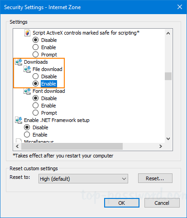Click the Reset... button
Screen dimensions: 187x218
pos(155,178)
